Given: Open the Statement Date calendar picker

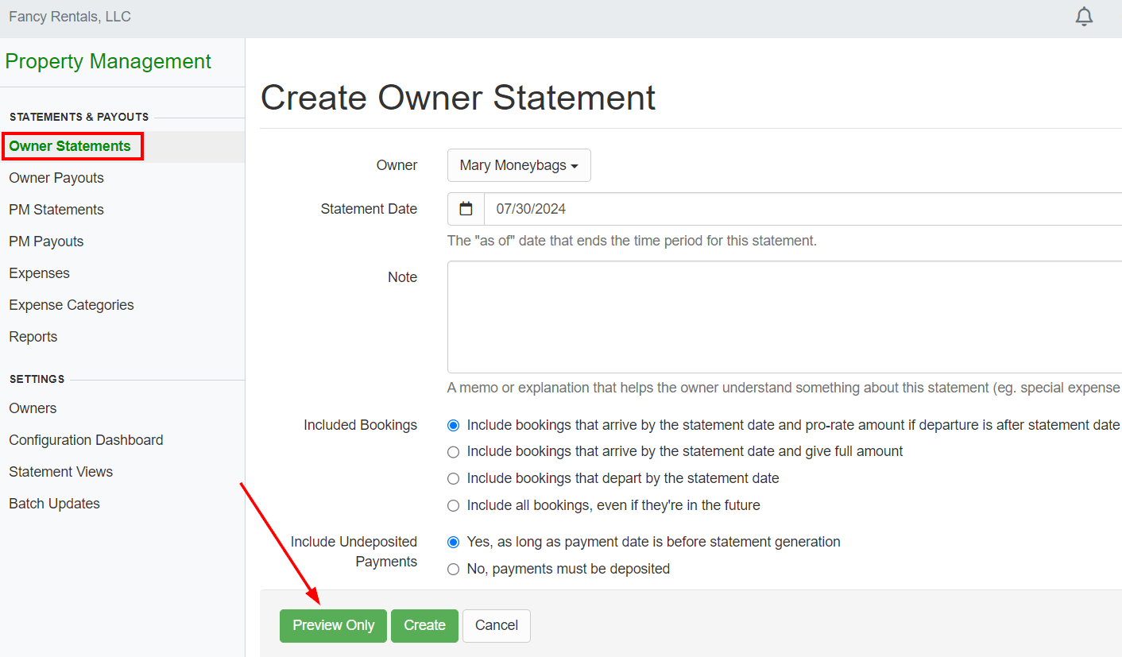Looking at the screenshot, I should click(x=466, y=209).
